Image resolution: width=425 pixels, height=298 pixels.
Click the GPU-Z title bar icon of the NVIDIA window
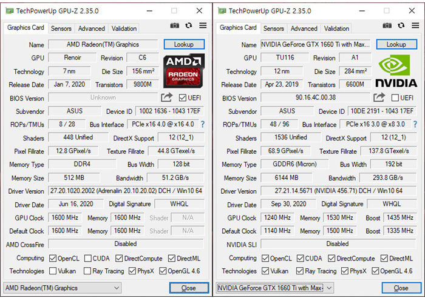(x=222, y=11)
